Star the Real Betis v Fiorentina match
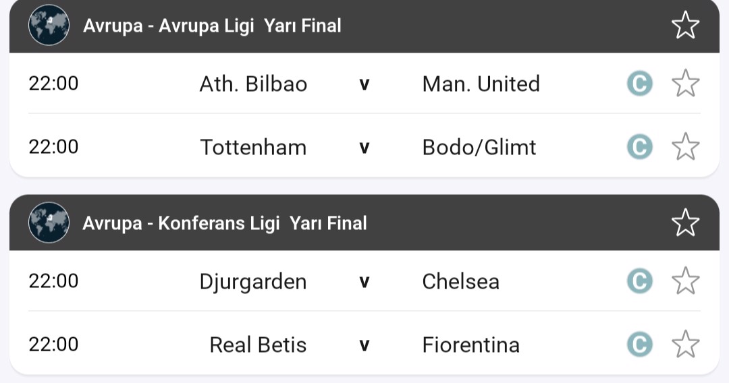This screenshot has width=729, height=383. pyautogui.click(x=685, y=344)
